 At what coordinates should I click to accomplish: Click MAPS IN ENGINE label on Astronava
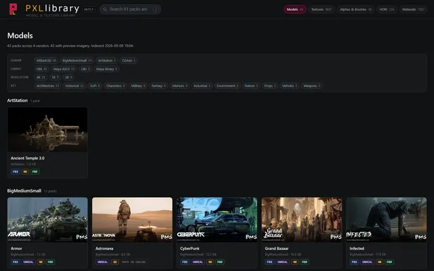point(134,262)
